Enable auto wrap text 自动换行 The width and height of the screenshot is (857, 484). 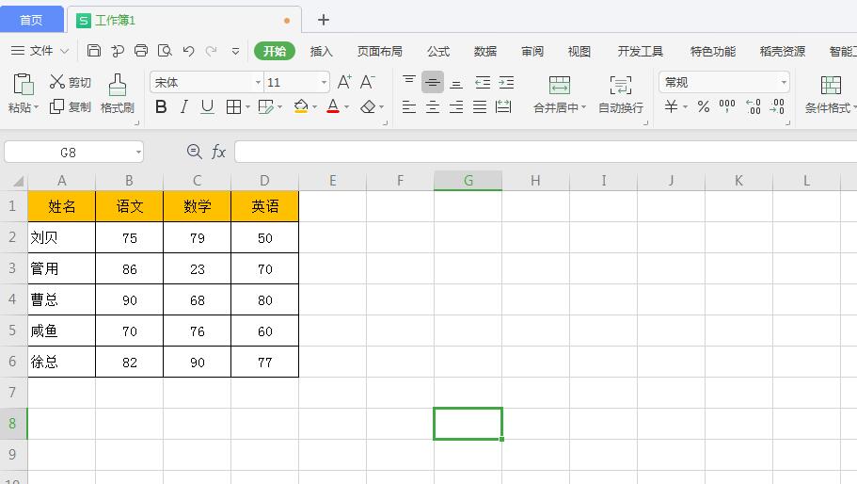620,94
